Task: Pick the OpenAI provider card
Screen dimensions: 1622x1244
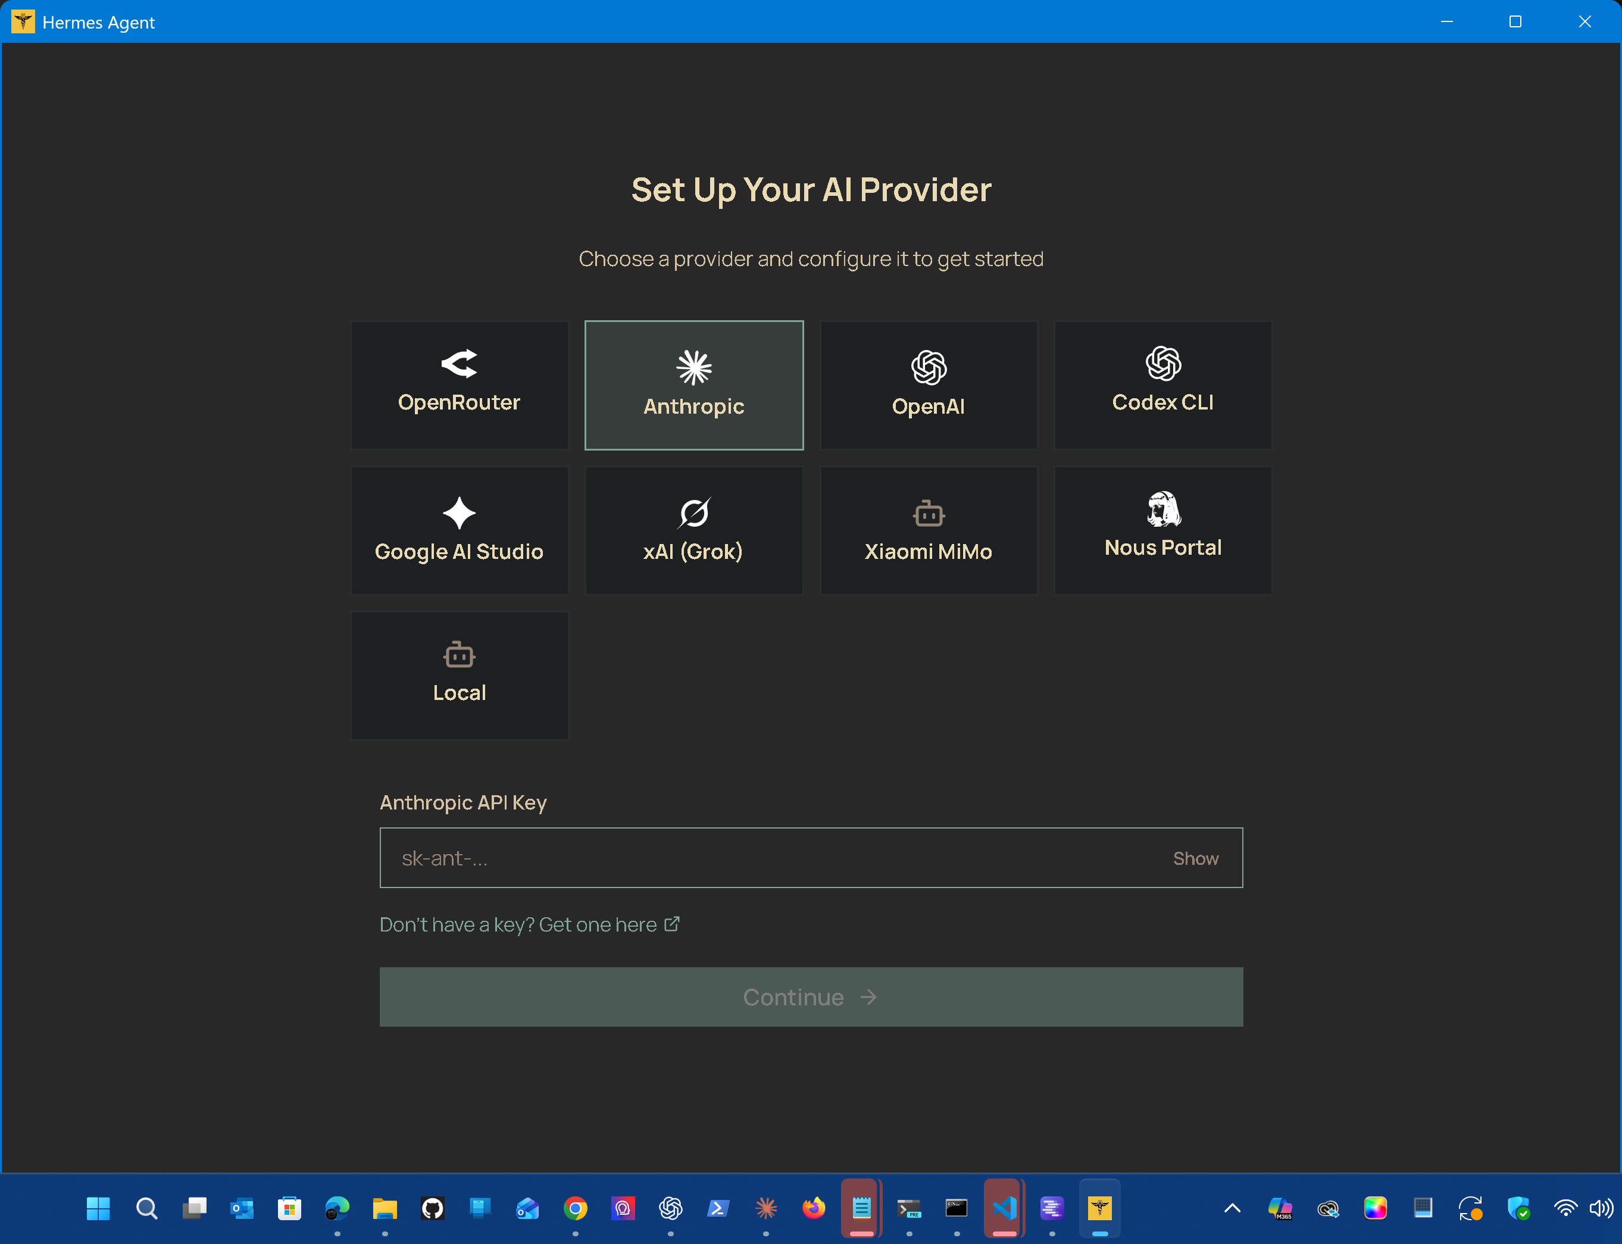Action: click(929, 385)
